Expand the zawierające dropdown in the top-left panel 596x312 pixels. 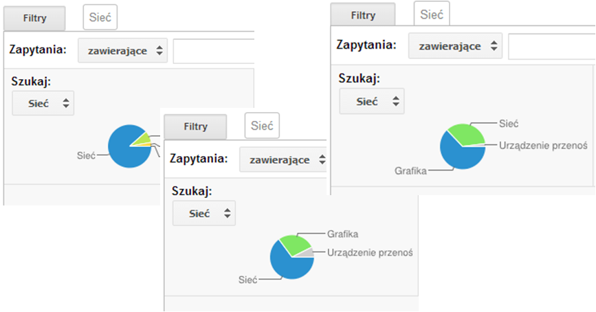click(122, 51)
